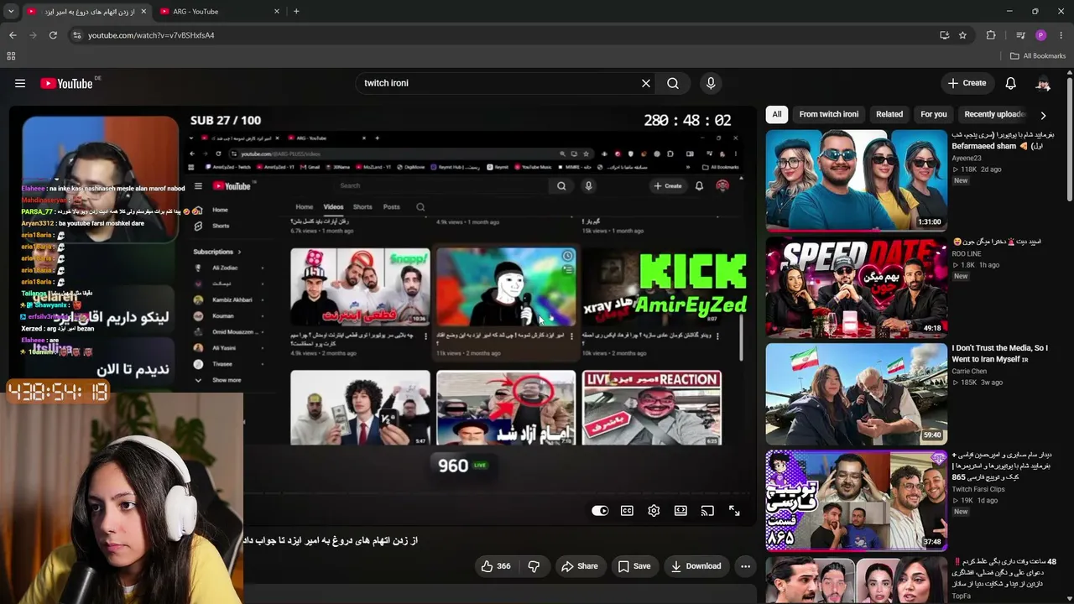Submit search with the magnifier button
The image size is (1074, 604).
point(673,83)
